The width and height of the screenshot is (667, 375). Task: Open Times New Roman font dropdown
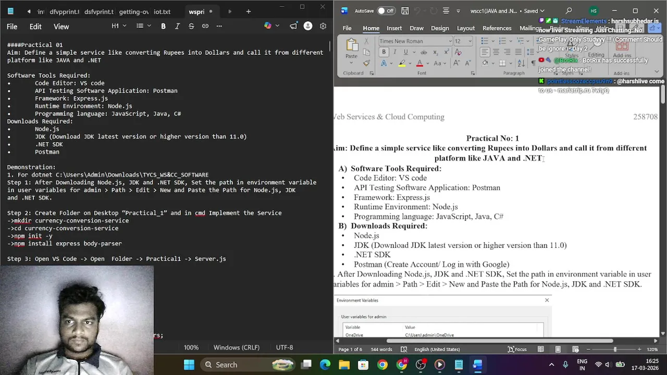point(450,41)
